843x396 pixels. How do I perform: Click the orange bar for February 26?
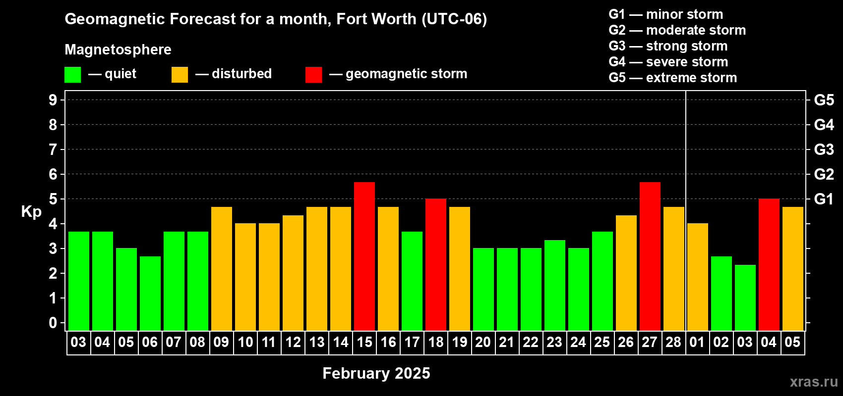pyautogui.click(x=626, y=273)
